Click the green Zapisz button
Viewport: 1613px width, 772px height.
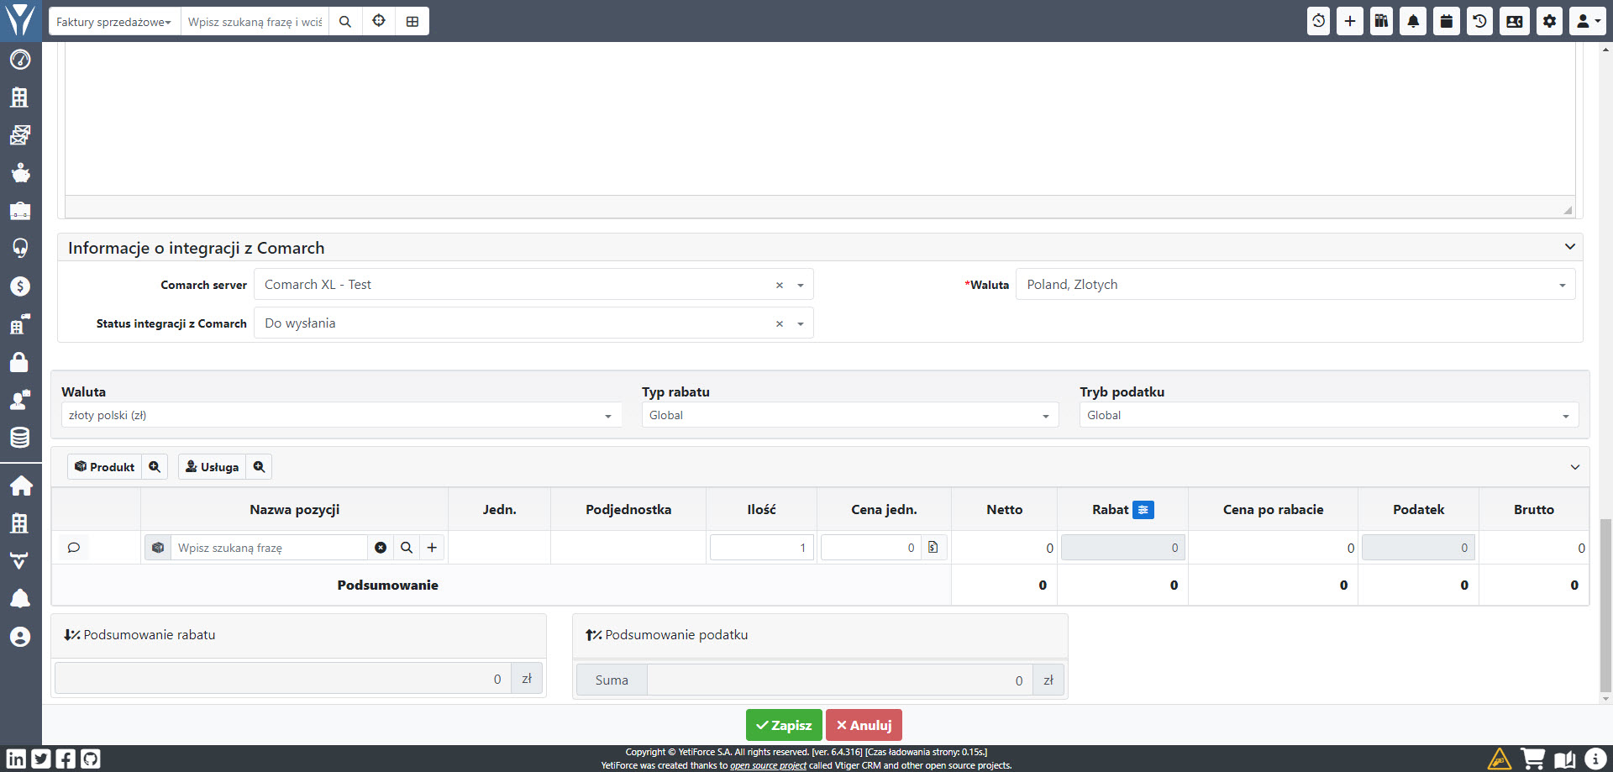784,725
